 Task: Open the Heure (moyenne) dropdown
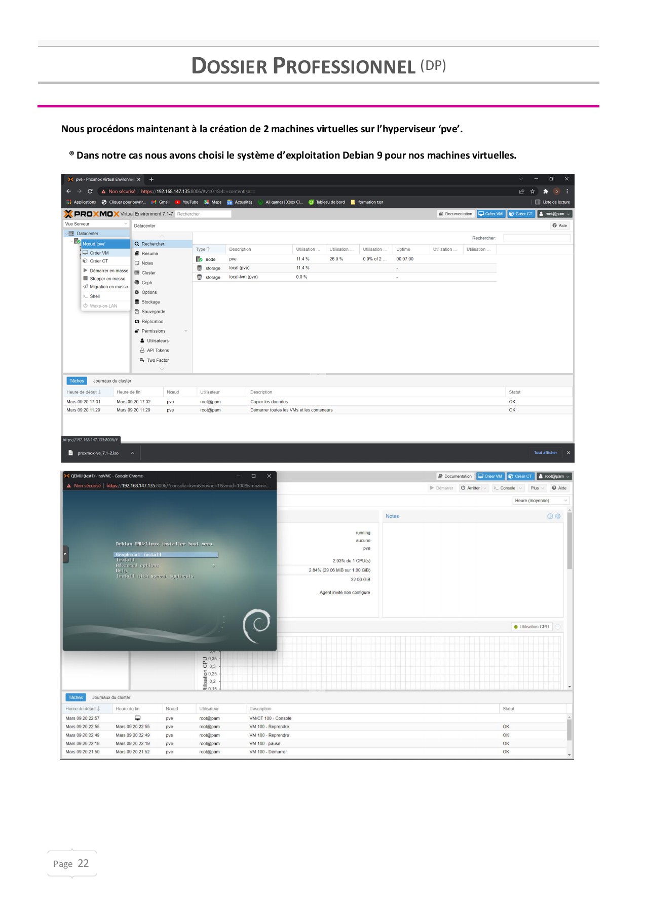click(541, 501)
